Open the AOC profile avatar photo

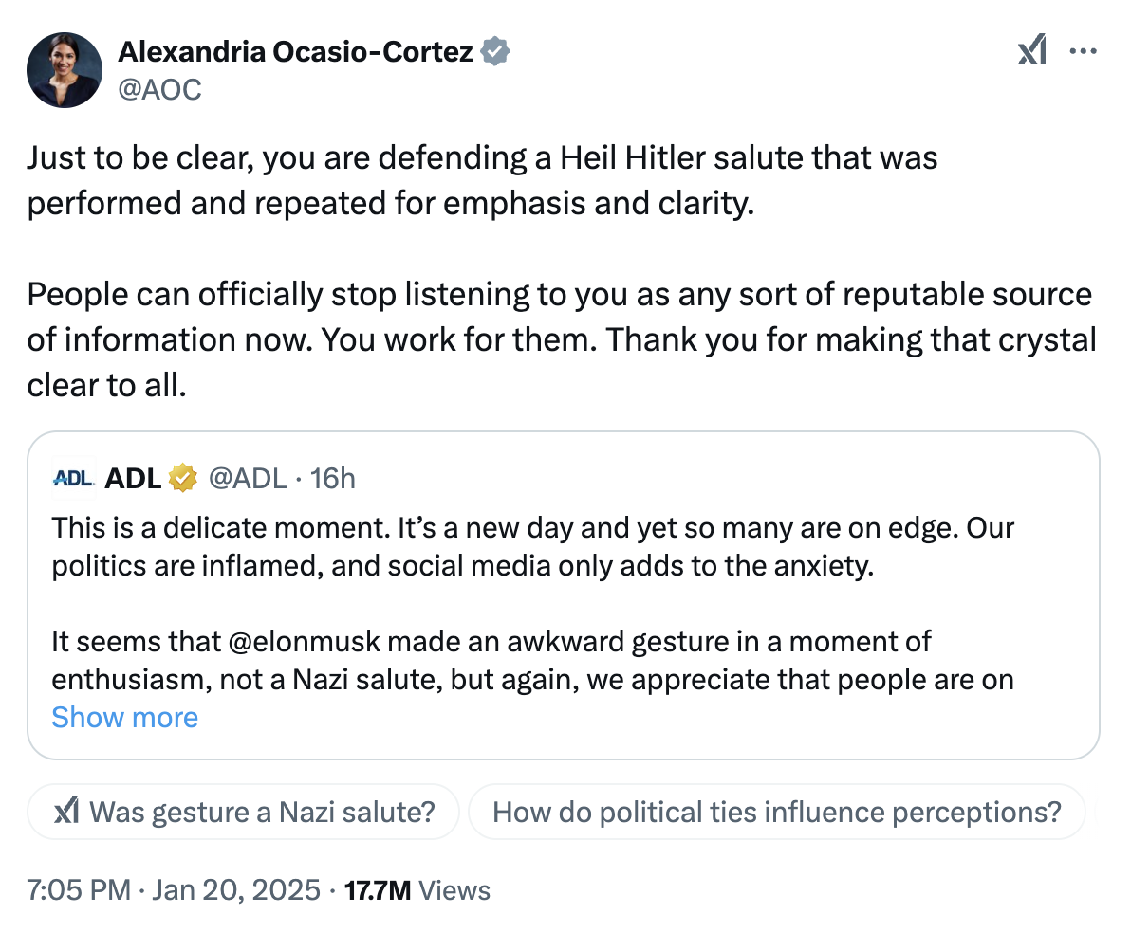coord(65,69)
